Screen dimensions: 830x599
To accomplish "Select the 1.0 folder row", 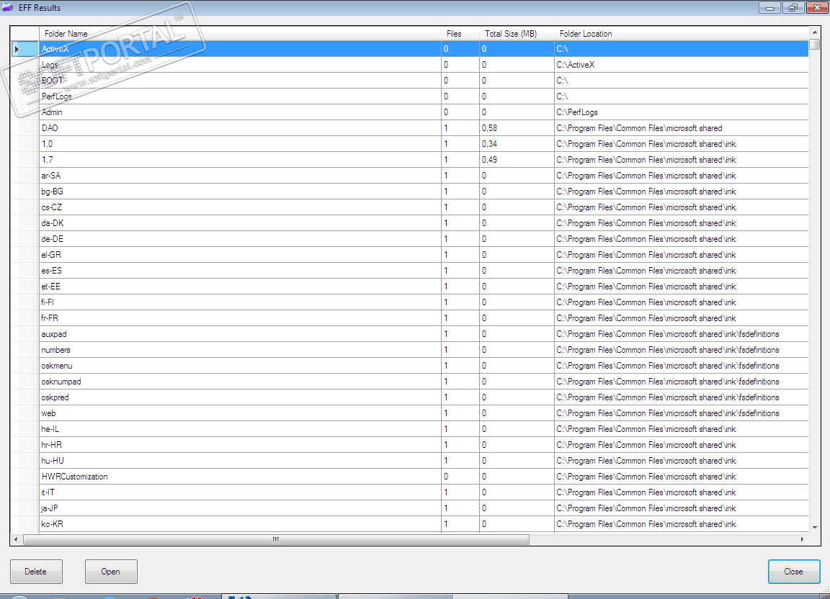I will coord(410,144).
